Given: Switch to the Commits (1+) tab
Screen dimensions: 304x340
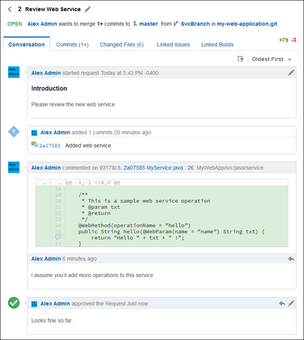Looking at the screenshot, I should click(72, 45).
